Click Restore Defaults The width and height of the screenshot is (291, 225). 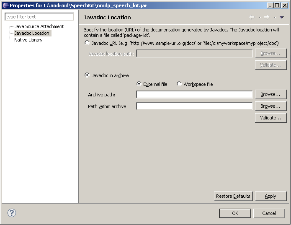(x=233, y=196)
